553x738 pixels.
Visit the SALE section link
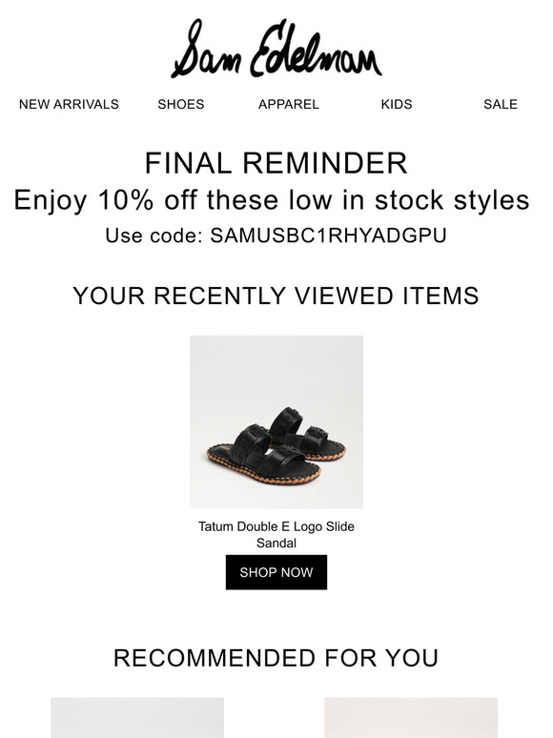[501, 104]
